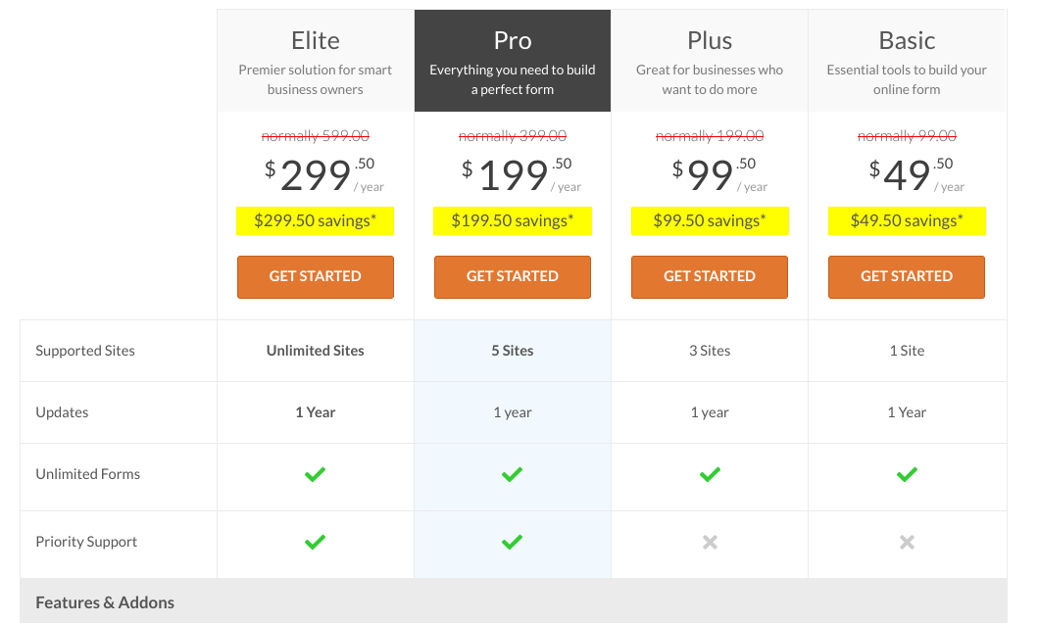This screenshot has height=623, width=1038.
Task: Click Get Started under the Pro plan
Action: click(513, 276)
